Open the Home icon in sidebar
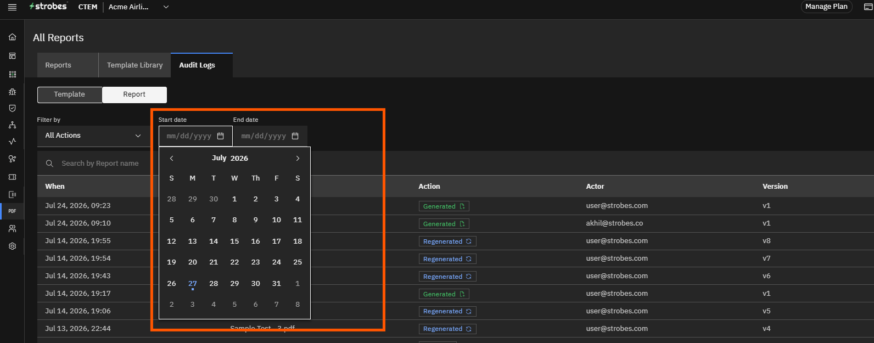Viewport: 874px width, 343px height. click(x=12, y=37)
